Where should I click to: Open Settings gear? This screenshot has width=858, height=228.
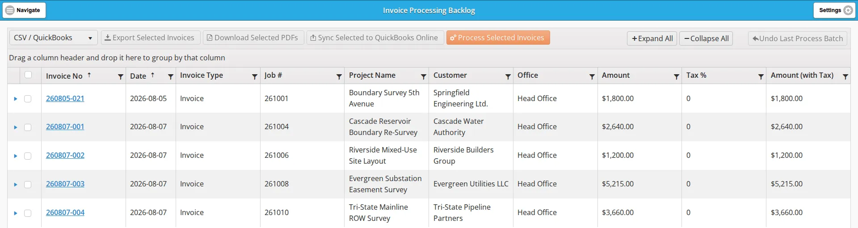pos(834,10)
